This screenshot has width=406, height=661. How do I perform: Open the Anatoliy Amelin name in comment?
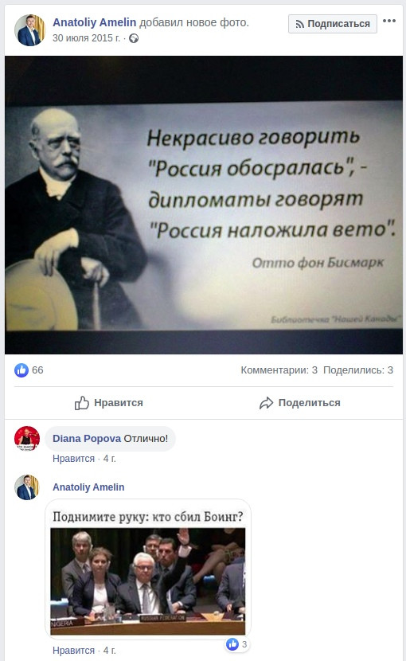(x=88, y=487)
